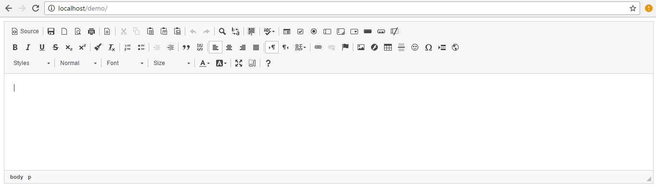Viewport: 656px width, 186px height.
Task: Insert an Anchor flag
Action: click(345, 47)
